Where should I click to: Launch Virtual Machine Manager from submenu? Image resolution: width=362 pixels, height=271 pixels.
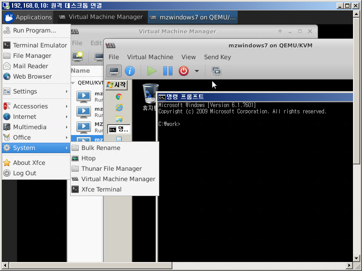coord(115,179)
